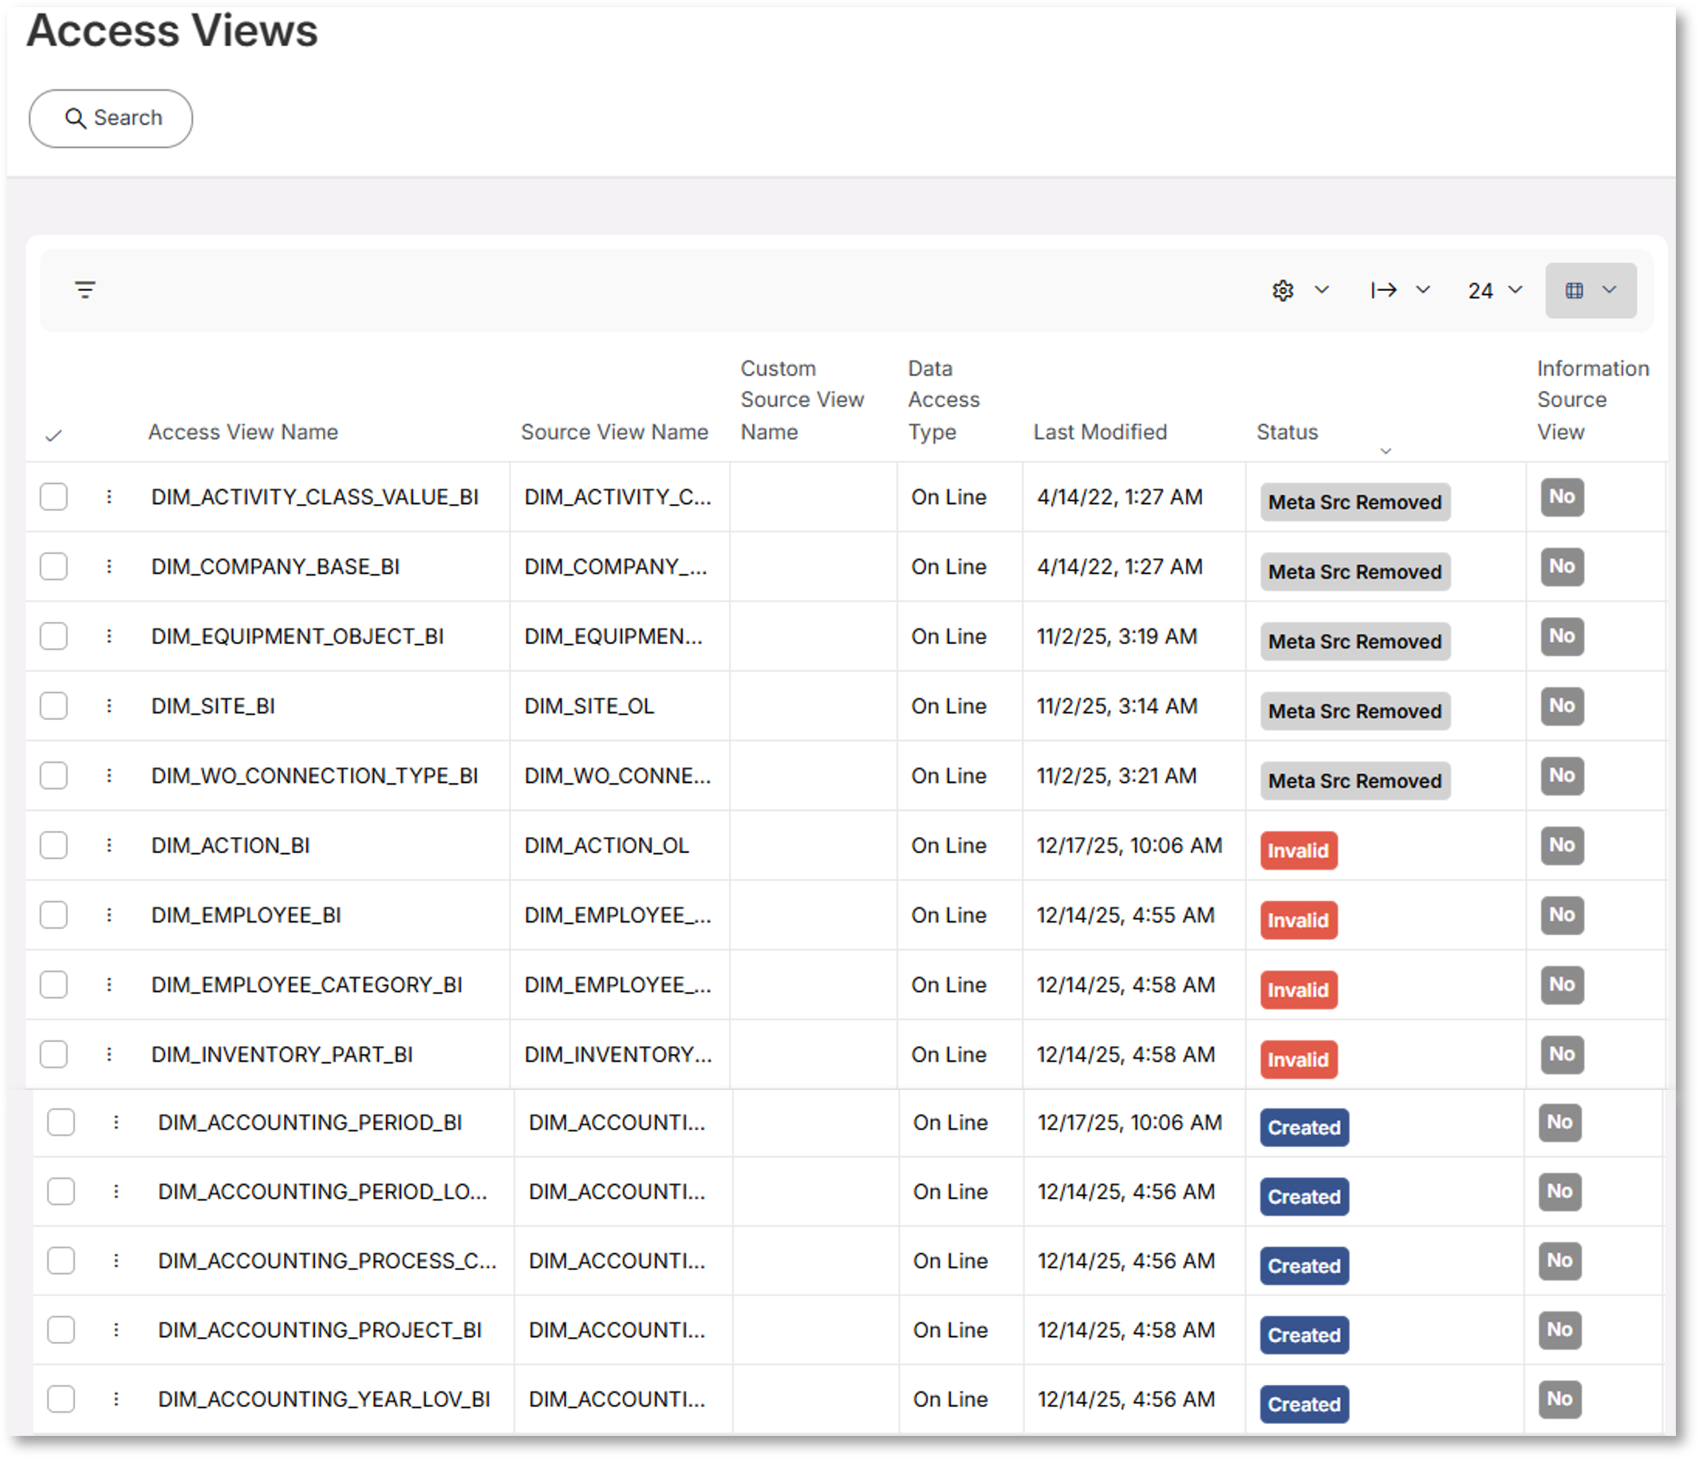
Task: Click the settings gear icon
Action: (1283, 290)
